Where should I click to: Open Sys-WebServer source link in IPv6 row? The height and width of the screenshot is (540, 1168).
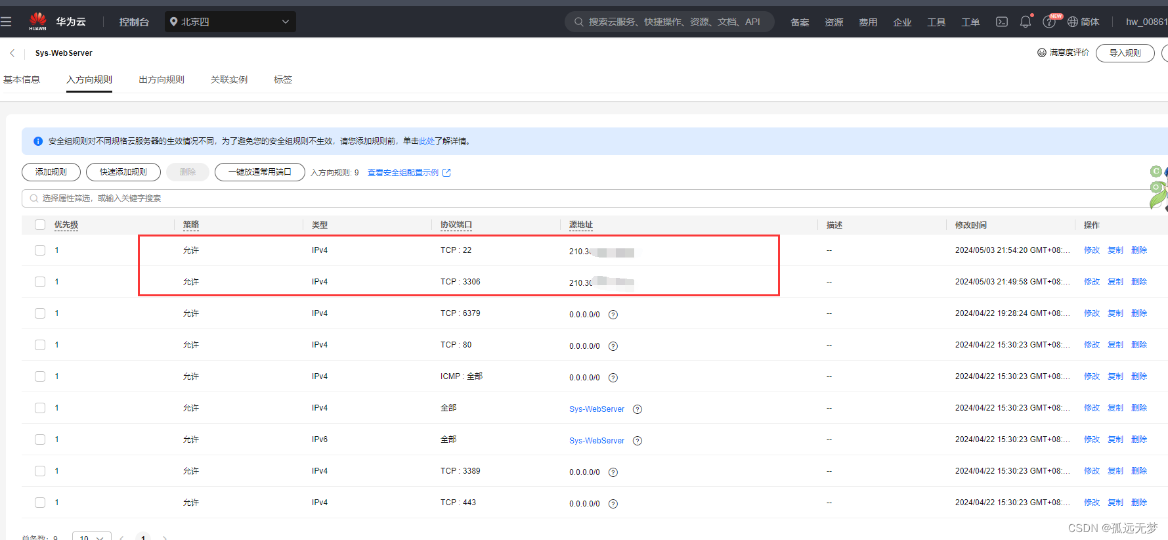(597, 441)
